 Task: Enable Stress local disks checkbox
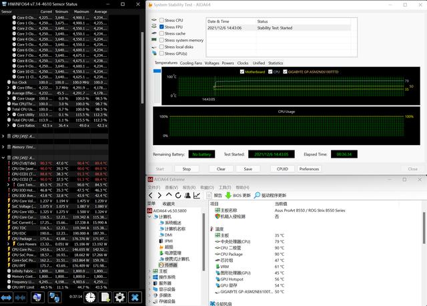161,47
